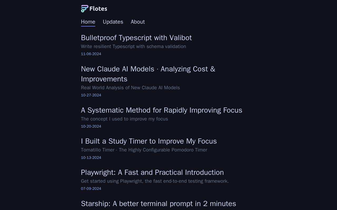This screenshot has width=337, height=210.
Task: Open the Playwright introduction article
Action: point(152,172)
